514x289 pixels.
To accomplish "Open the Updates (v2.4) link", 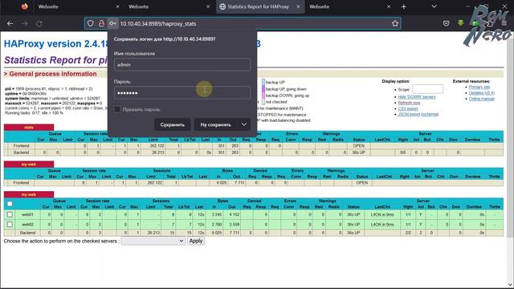I will [482, 93].
